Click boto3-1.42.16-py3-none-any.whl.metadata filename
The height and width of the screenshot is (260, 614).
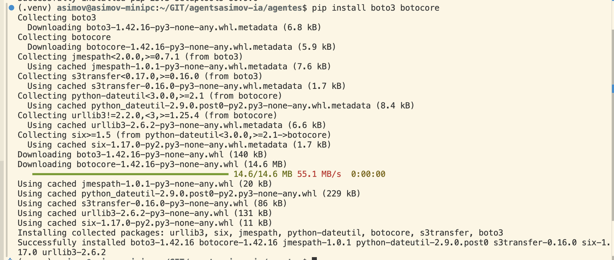click(x=182, y=27)
